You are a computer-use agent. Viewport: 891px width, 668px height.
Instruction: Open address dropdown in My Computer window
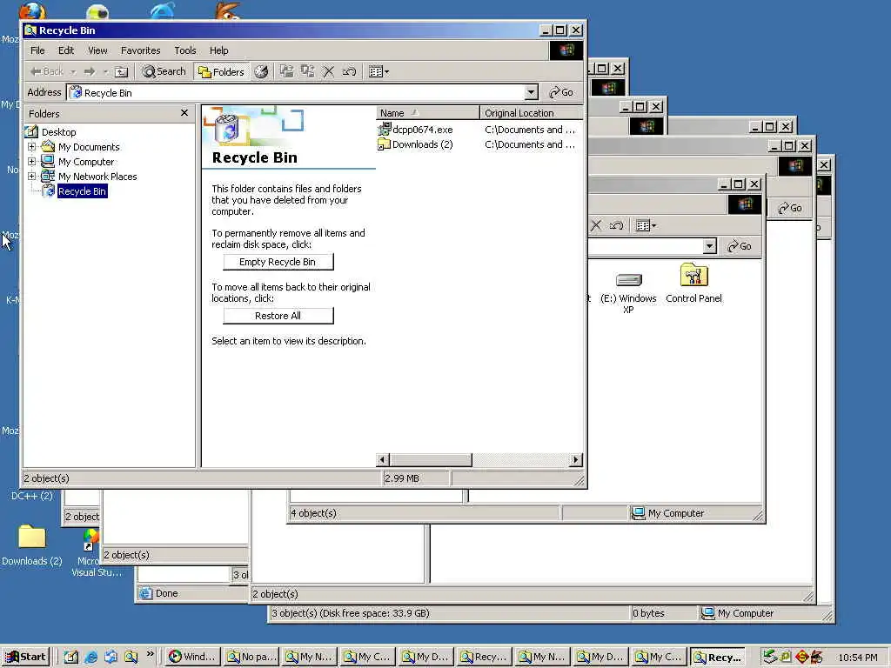pyautogui.click(x=709, y=246)
